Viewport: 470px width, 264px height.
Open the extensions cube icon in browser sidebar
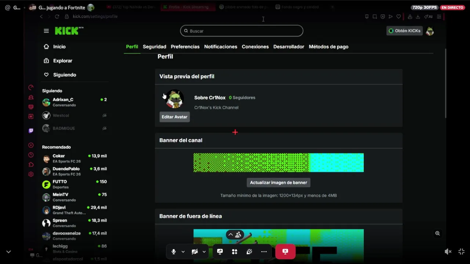pyautogui.click(x=31, y=165)
